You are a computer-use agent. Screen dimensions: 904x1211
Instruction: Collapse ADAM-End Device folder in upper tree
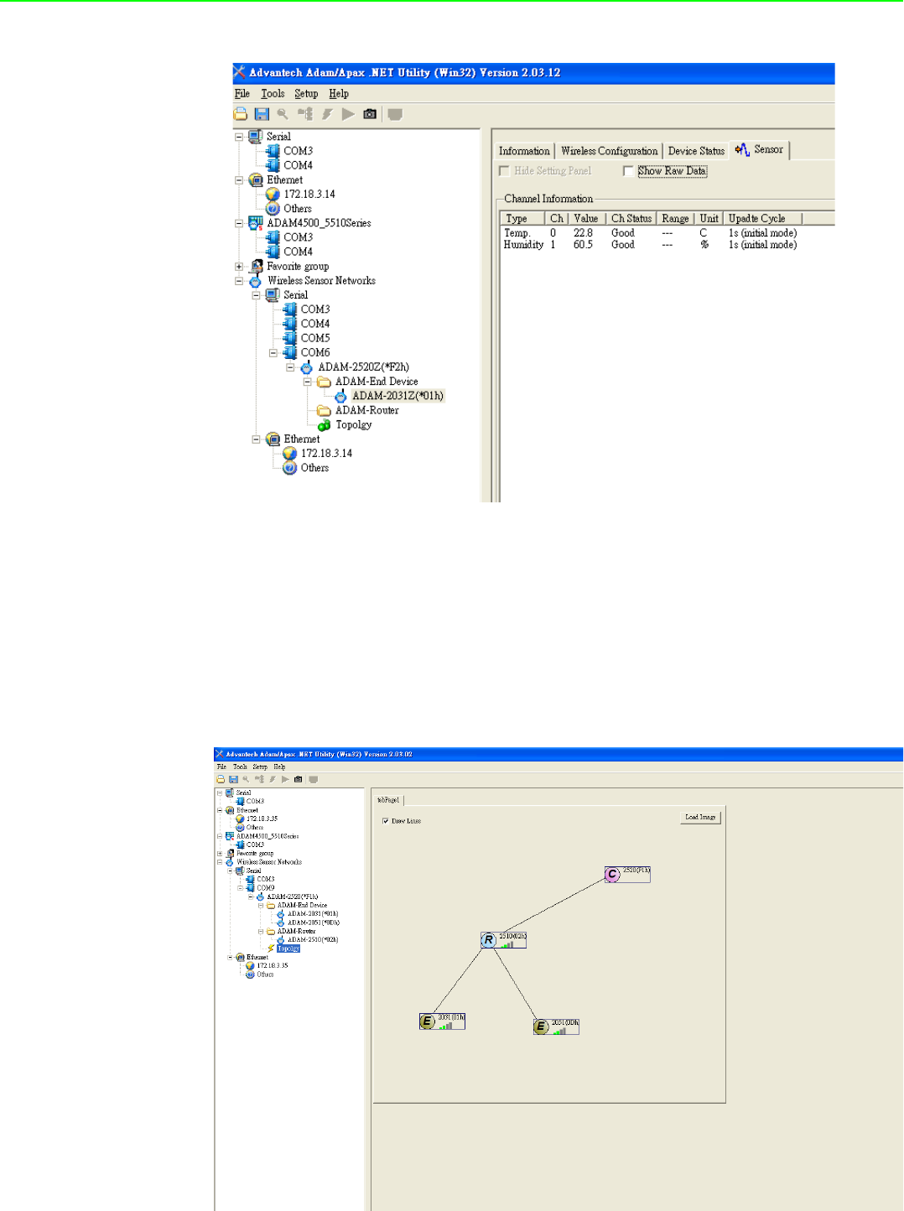[x=308, y=382]
